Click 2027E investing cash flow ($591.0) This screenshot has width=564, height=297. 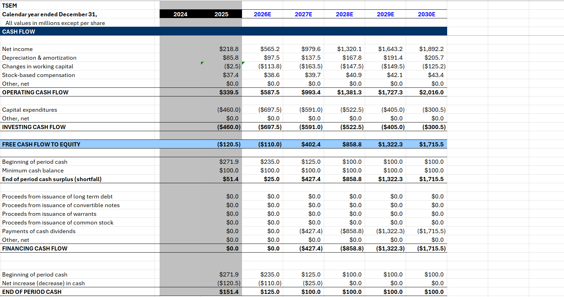pyautogui.click(x=311, y=127)
